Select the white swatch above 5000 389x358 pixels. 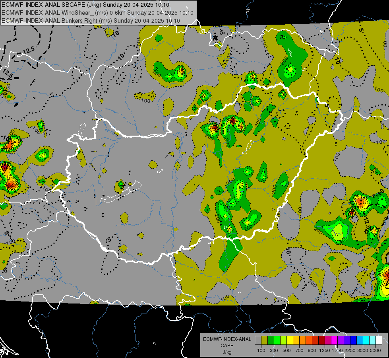pyautogui.click(x=379, y=340)
